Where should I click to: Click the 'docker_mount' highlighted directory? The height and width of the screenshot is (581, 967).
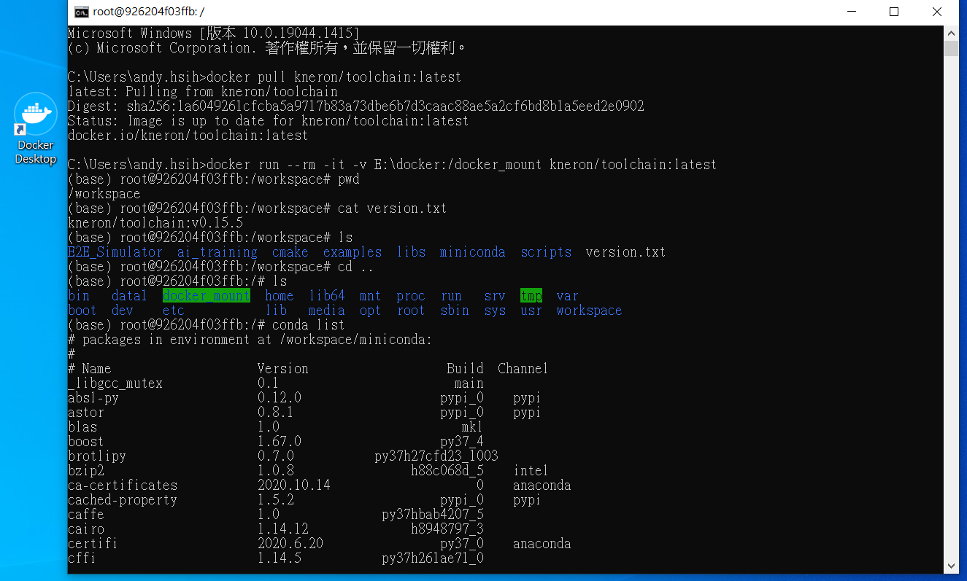click(207, 295)
